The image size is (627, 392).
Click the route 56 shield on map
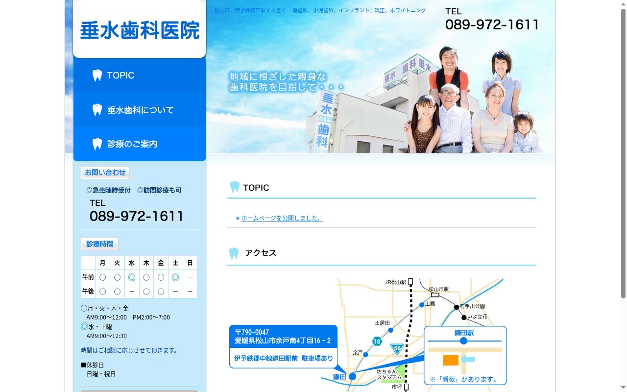tap(397, 349)
